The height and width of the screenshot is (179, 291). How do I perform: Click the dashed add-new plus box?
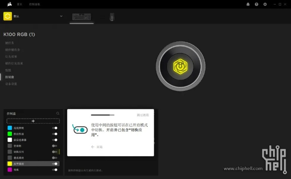pos(33,121)
